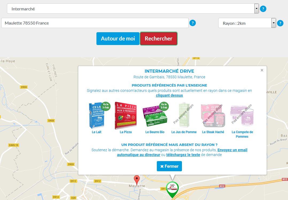Click the La Pizza product label
The width and height of the screenshot is (288, 200).
point(126,132)
